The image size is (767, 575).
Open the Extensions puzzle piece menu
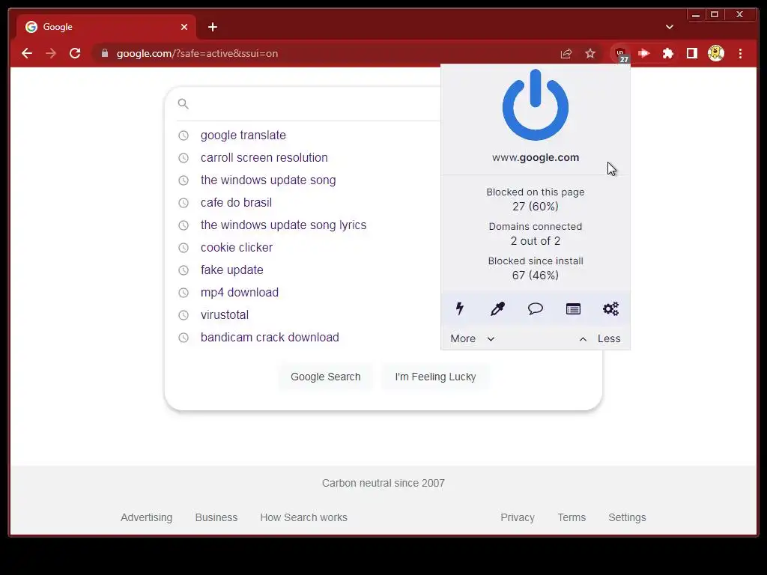667,53
